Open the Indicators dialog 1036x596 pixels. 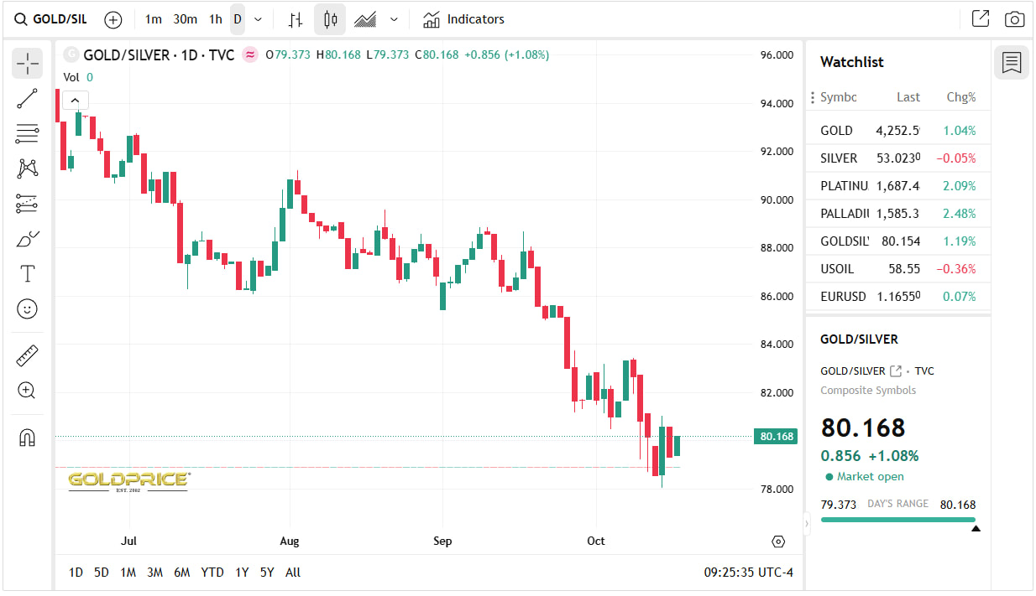[x=464, y=19]
